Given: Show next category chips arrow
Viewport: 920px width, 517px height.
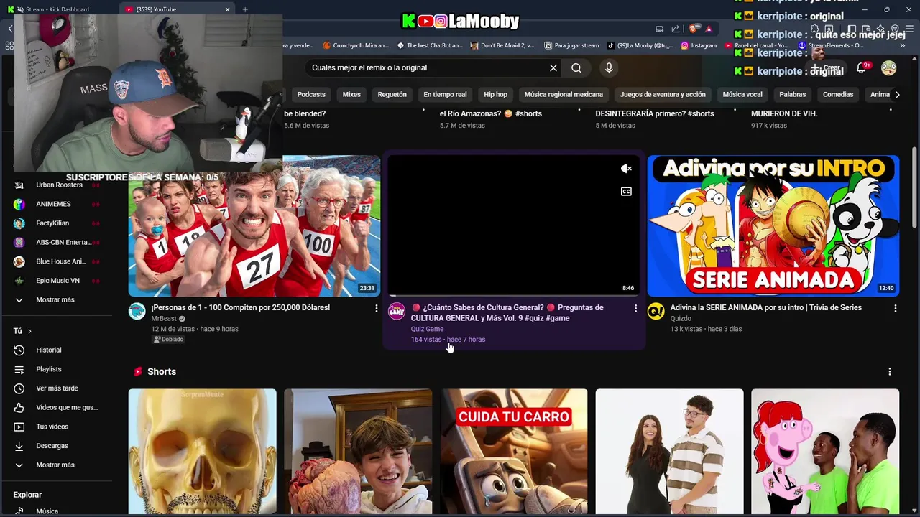Looking at the screenshot, I should click(x=897, y=94).
